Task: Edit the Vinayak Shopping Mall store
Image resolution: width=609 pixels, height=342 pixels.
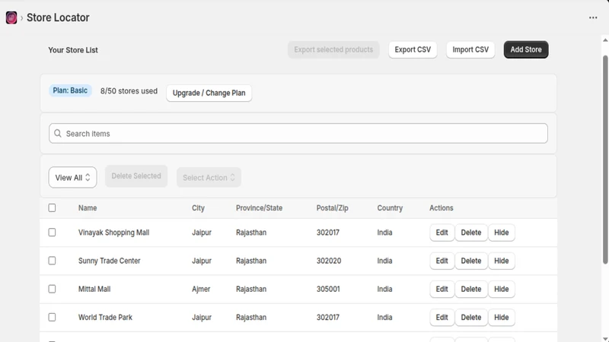Action: 442,233
